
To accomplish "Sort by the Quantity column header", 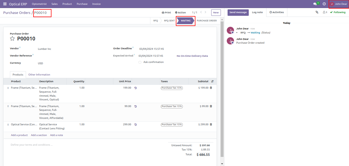I will pyautogui.click(x=76, y=81).
